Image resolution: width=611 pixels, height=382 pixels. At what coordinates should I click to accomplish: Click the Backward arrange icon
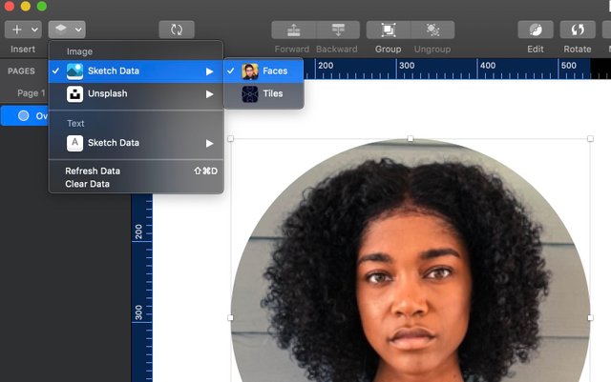pos(338,30)
